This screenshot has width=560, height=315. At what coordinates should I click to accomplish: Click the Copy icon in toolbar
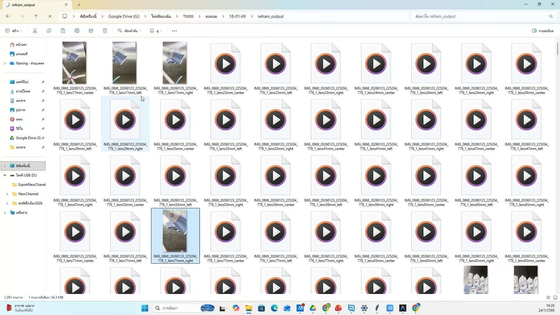tap(49, 31)
